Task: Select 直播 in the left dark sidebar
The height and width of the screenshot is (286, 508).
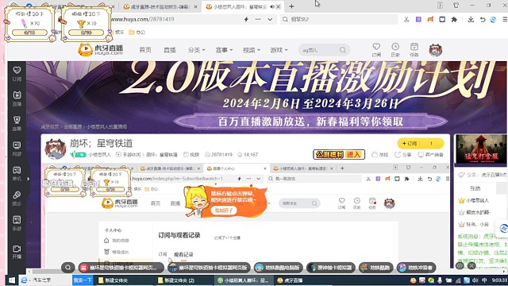Action: coord(17,99)
